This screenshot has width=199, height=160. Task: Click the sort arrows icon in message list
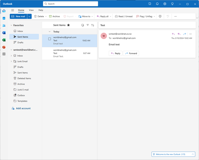coord(93,25)
